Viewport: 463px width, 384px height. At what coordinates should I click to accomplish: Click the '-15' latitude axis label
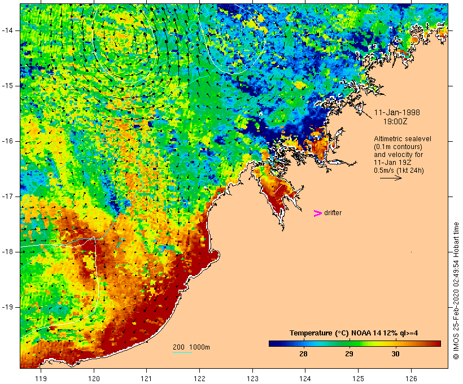[7, 86]
